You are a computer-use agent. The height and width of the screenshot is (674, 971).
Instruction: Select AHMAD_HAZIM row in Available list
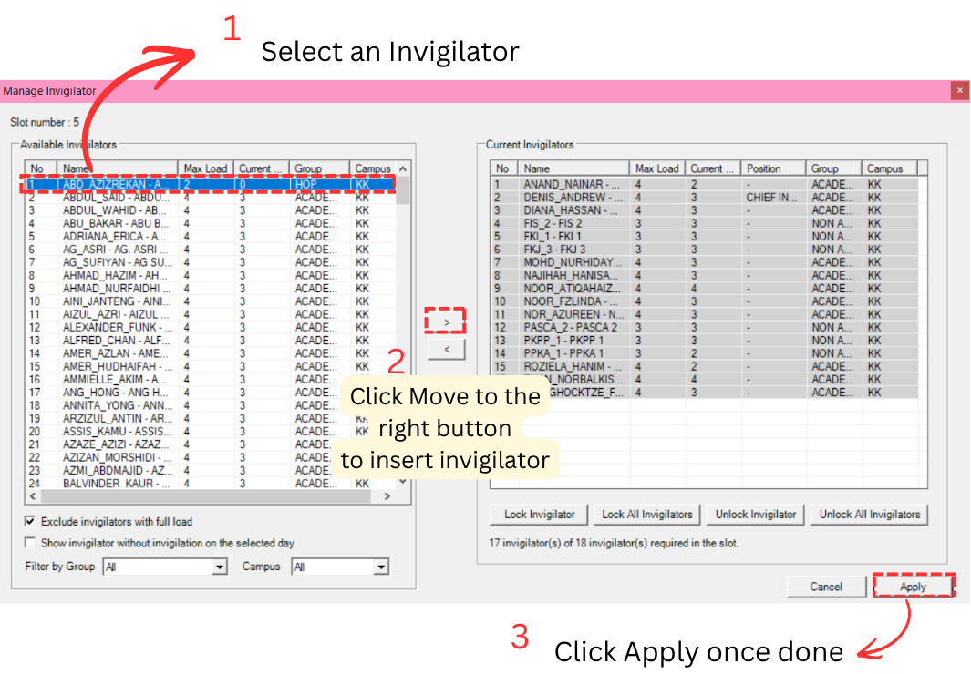pos(210,275)
